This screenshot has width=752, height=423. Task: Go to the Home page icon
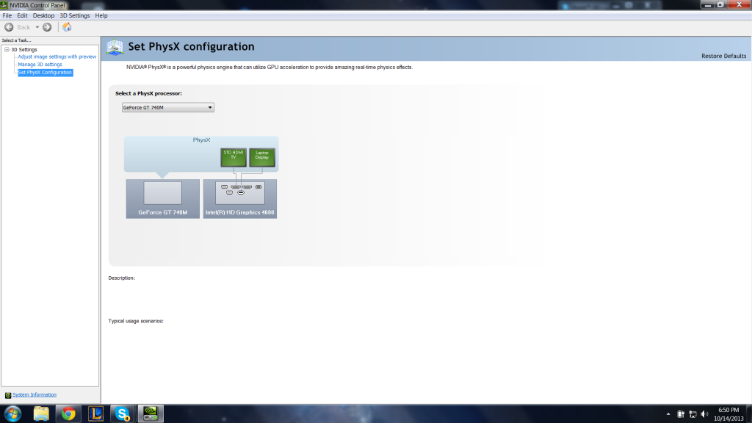[x=67, y=27]
